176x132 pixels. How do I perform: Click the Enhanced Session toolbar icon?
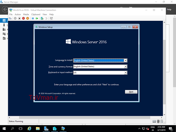(51, 18)
